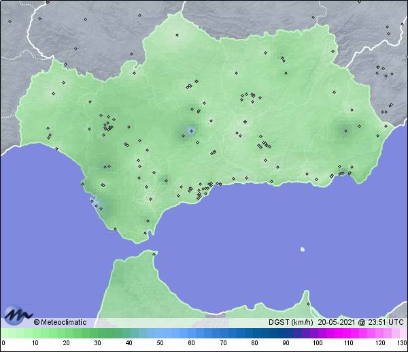Click the 20-05-2021 date stamp

[337, 322]
